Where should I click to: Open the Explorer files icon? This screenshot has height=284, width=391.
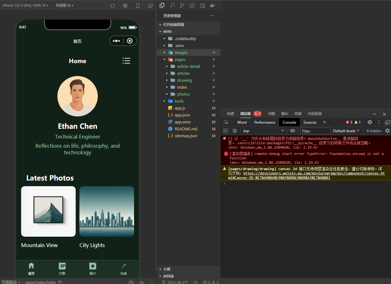(x=162, y=5)
